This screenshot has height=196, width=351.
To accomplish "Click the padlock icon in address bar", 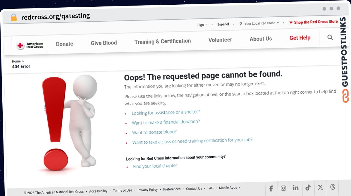I will (13, 17).
